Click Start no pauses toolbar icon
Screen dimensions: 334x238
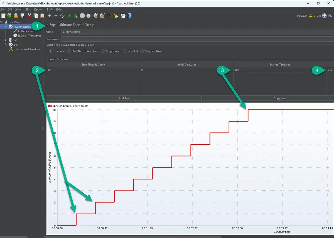click(76, 16)
